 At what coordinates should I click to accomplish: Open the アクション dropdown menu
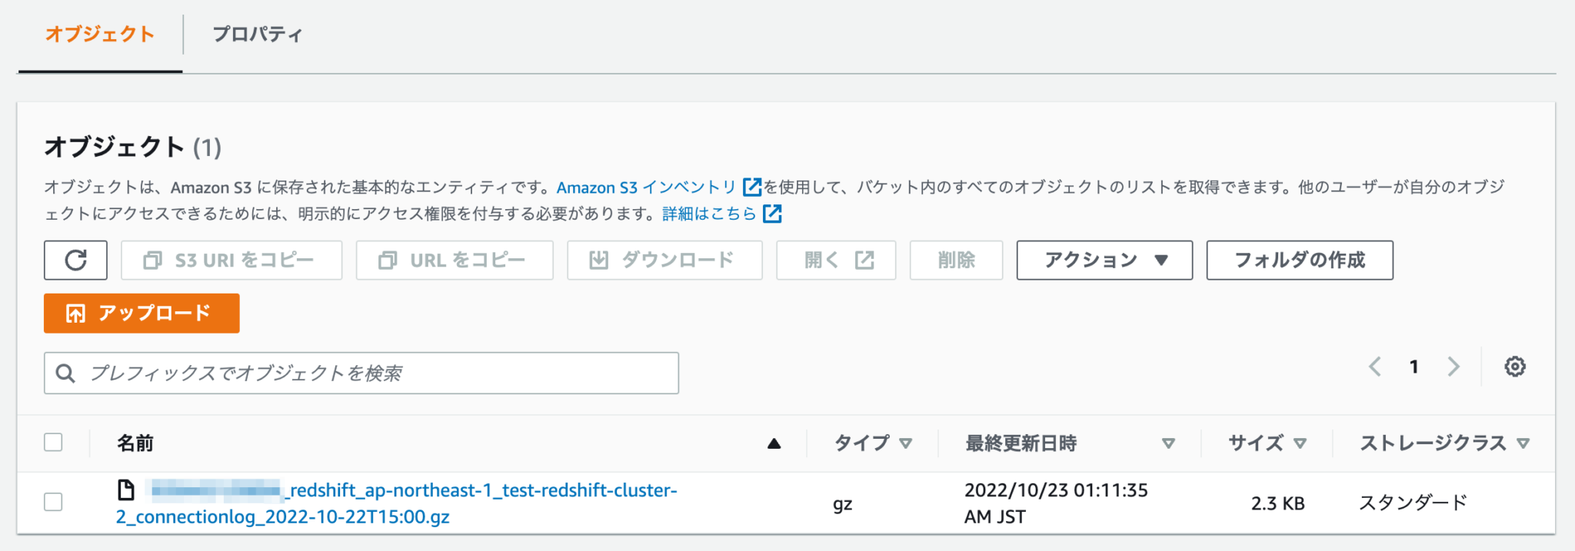[x=1104, y=260]
